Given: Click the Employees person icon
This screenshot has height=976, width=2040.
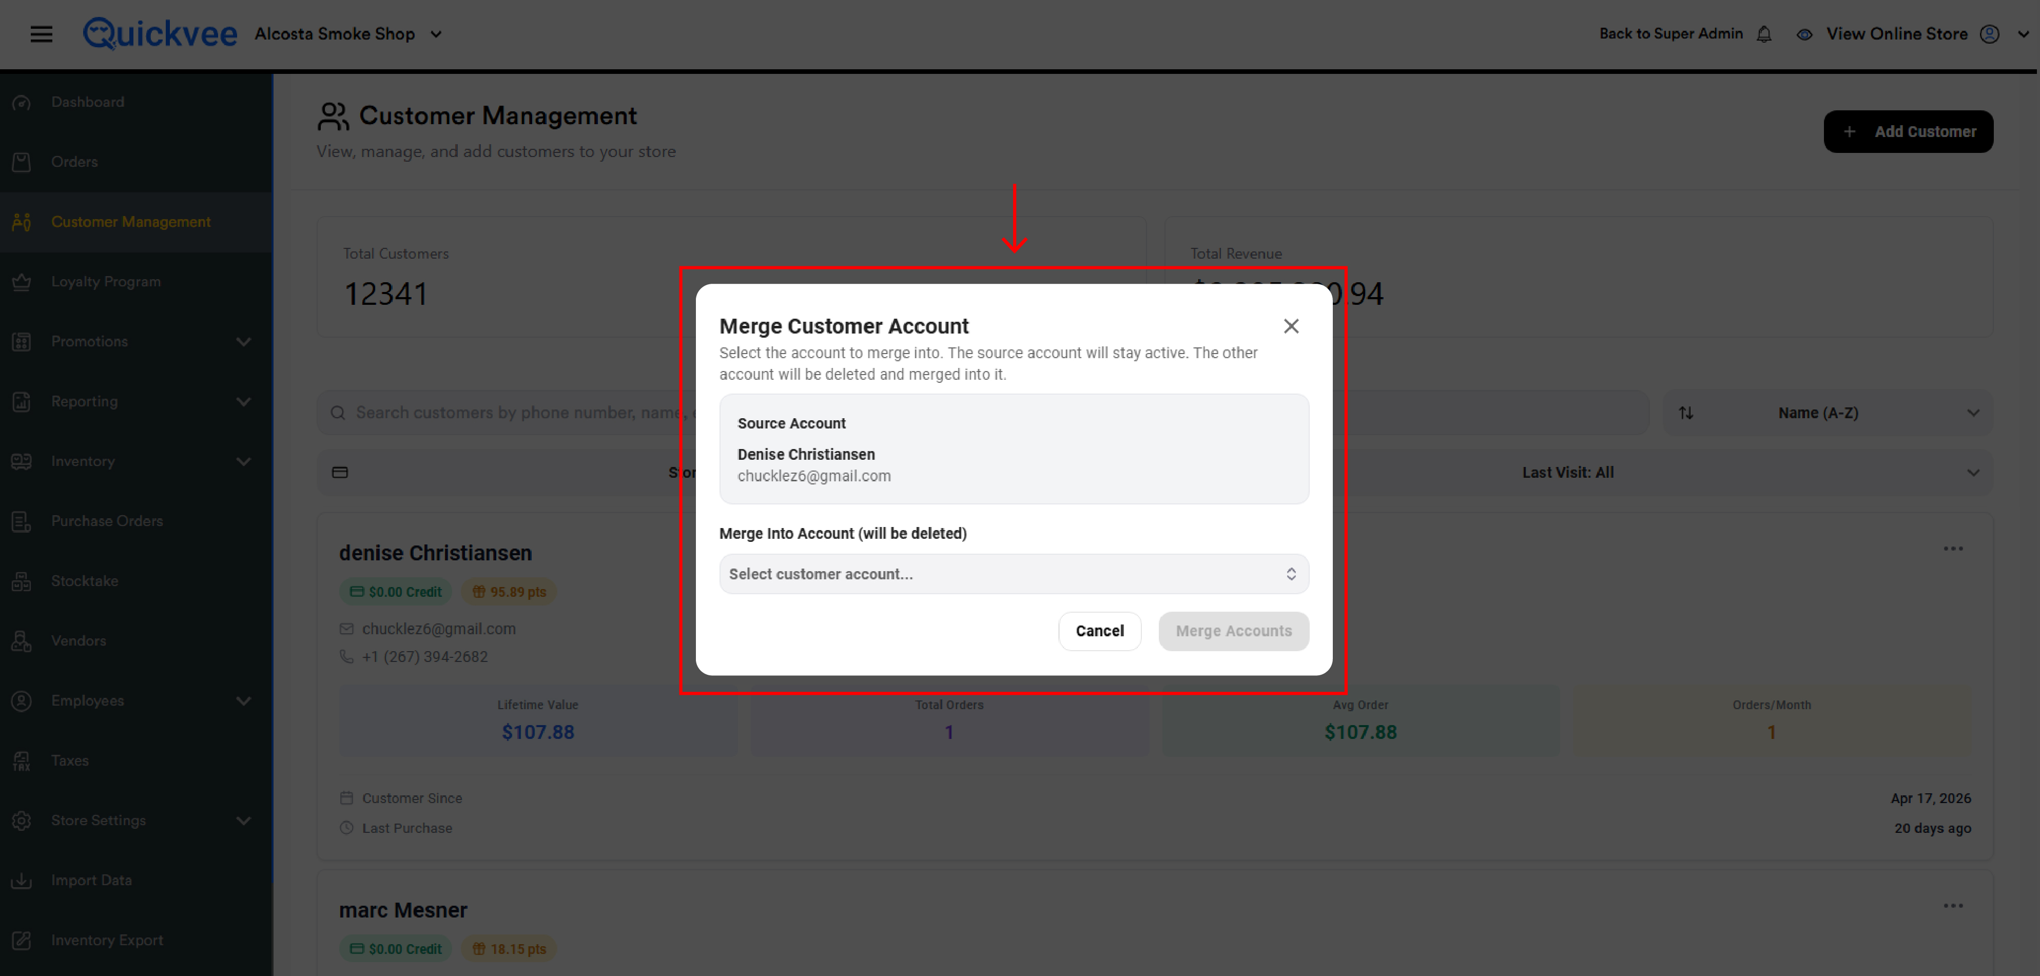Looking at the screenshot, I should click(22, 700).
